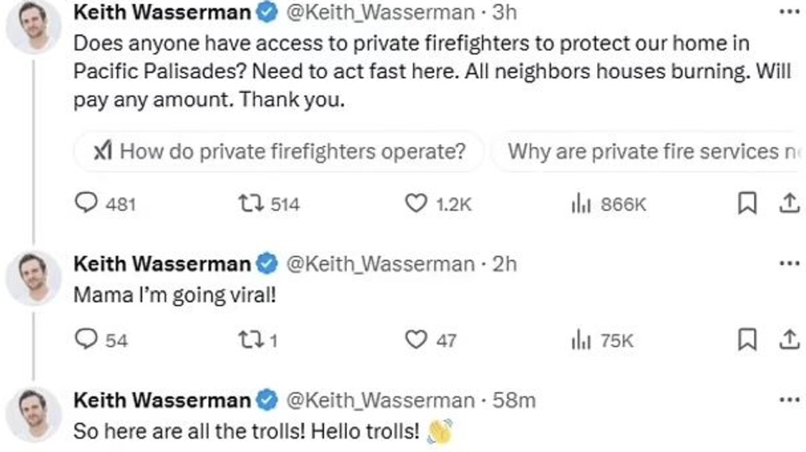Like the 'Mama I'm going viral!' tweet
Viewport: 806px width, 452px height.
pos(416,339)
